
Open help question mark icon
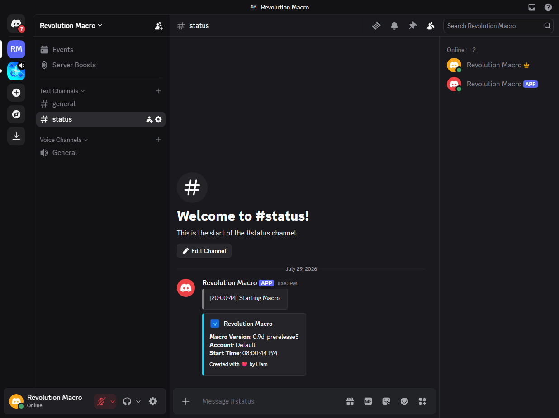[548, 7]
